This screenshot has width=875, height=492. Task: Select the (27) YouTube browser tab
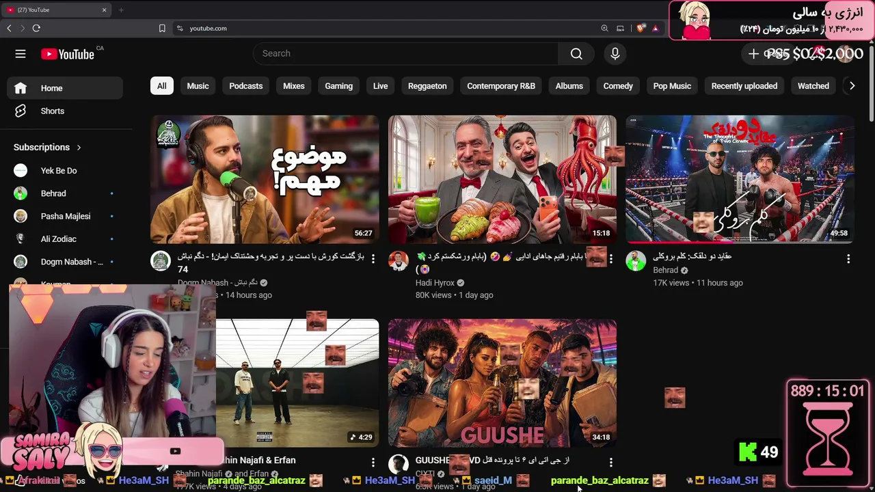click(56, 10)
